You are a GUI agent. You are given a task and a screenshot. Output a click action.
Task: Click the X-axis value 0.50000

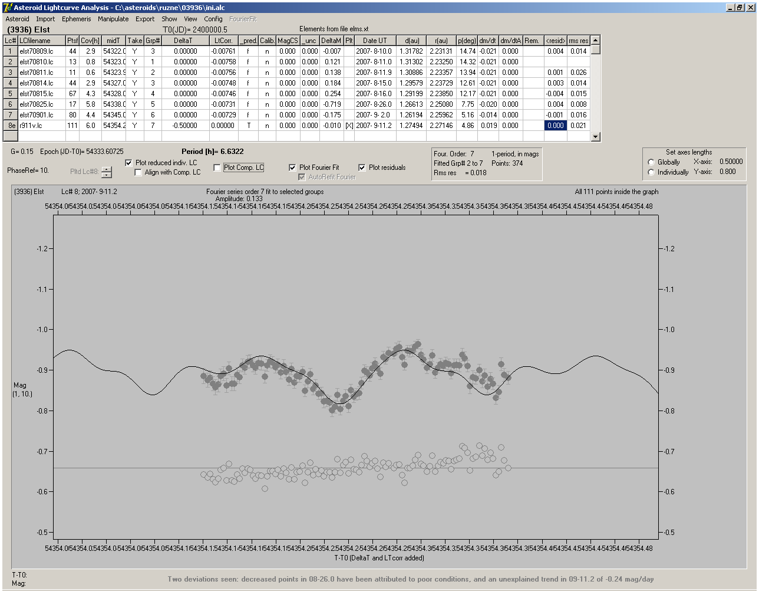[731, 162]
